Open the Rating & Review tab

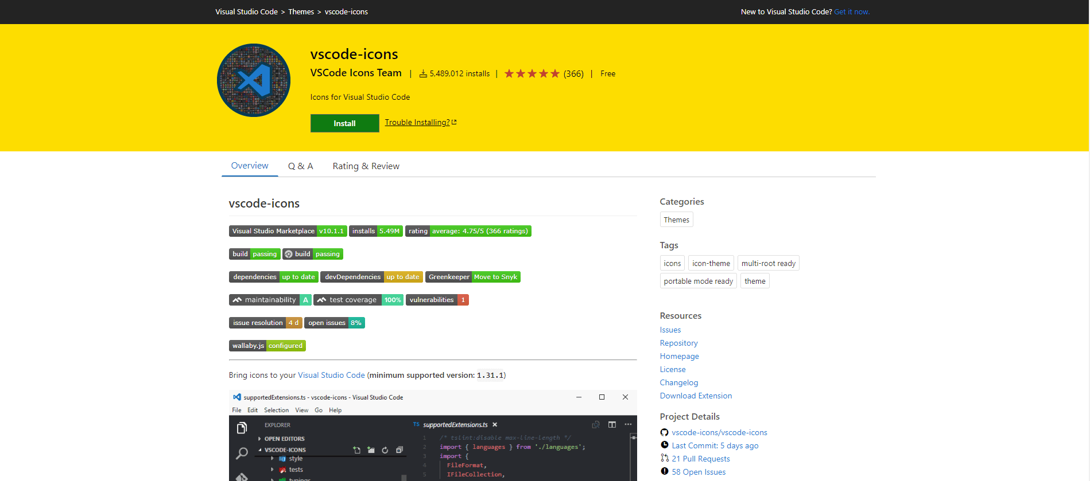(366, 166)
